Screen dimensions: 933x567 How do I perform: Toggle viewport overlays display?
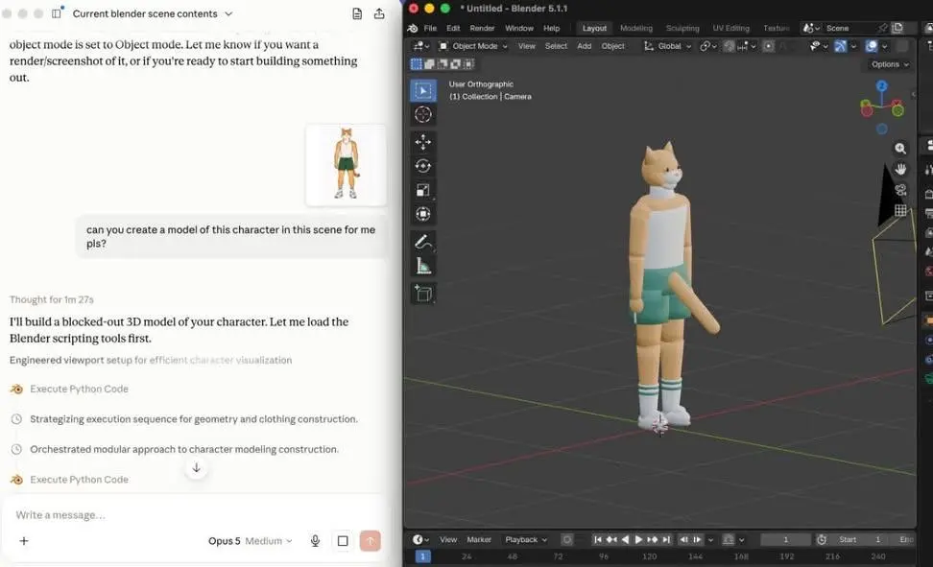[872, 46]
